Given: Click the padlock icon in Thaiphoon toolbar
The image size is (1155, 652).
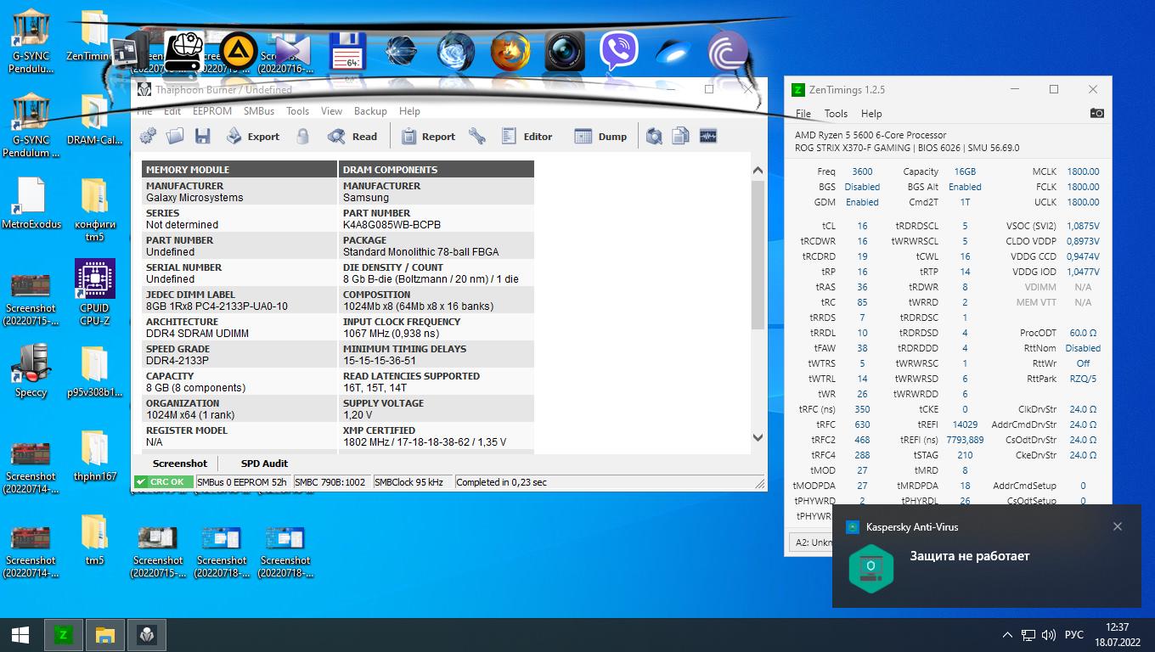Looking at the screenshot, I should (x=303, y=136).
